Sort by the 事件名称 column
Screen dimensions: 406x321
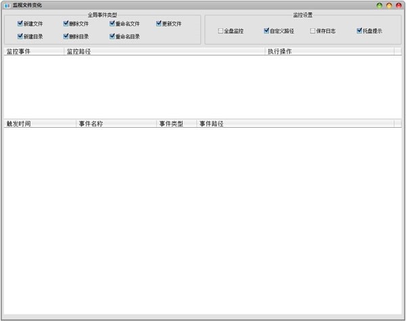click(116, 124)
